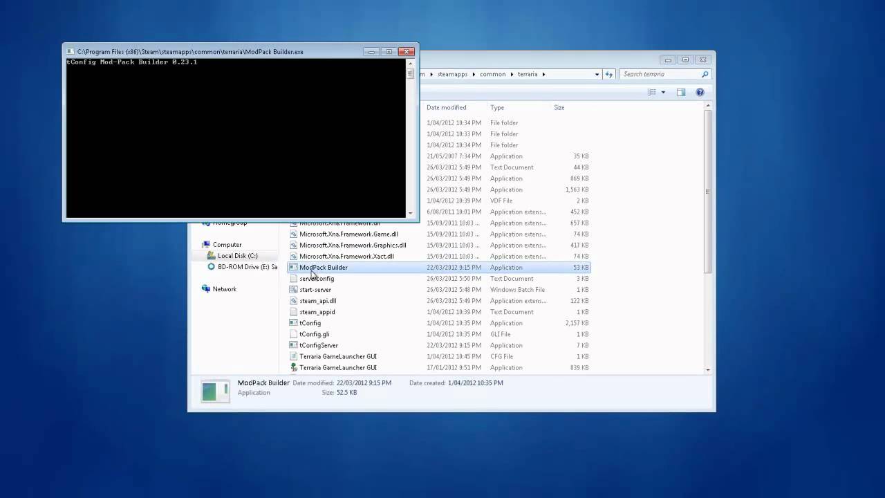Screen dimensions: 885x498
Task: Expand the arrow between common and terraria
Action: point(512,74)
